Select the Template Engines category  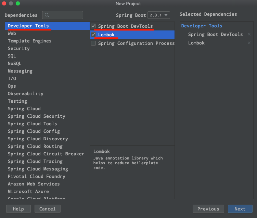47,41
